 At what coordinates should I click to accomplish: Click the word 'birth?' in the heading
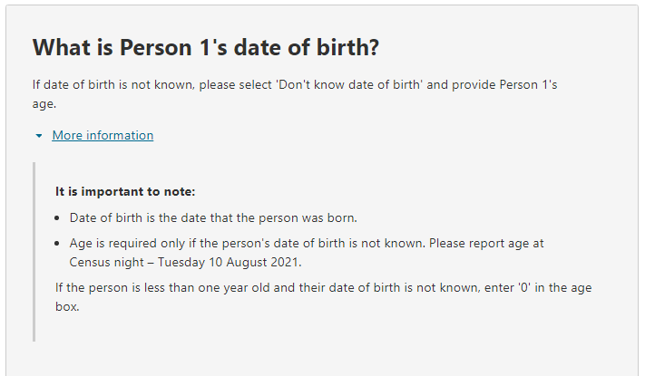point(347,47)
